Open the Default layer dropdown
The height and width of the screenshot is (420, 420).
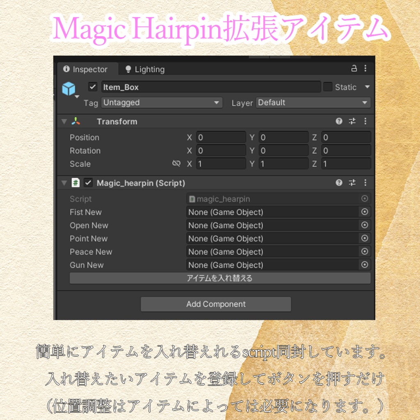coord(313,103)
